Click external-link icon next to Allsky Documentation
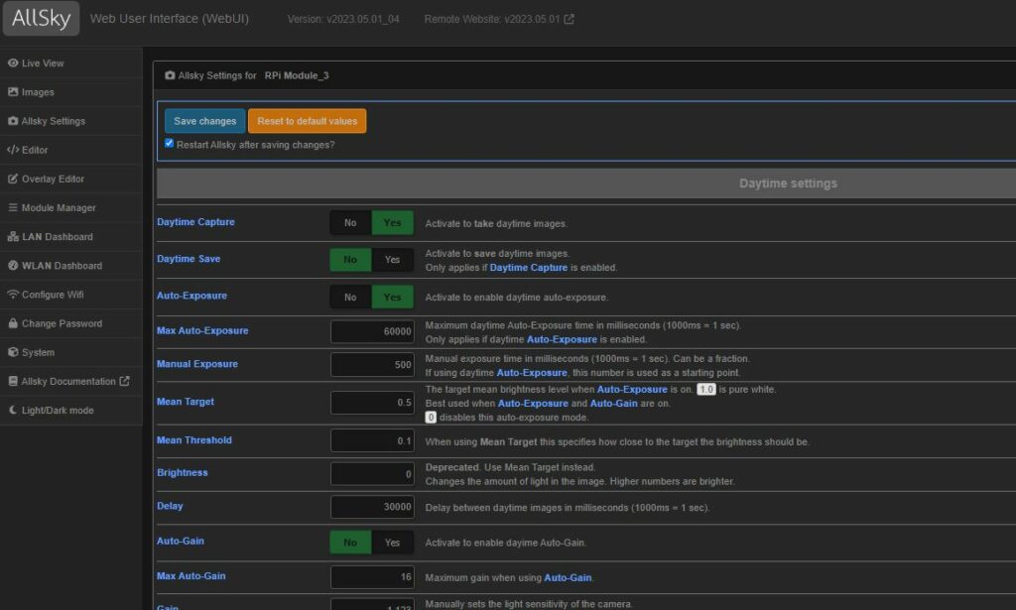 [124, 381]
